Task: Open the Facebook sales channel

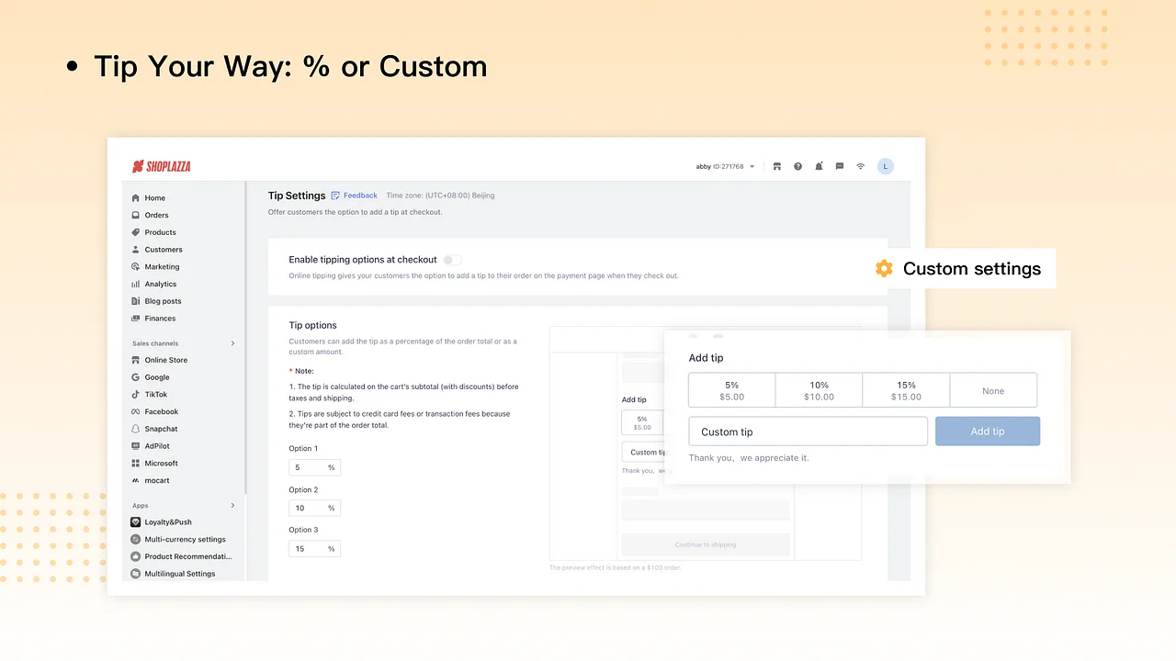Action: click(x=161, y=411)
